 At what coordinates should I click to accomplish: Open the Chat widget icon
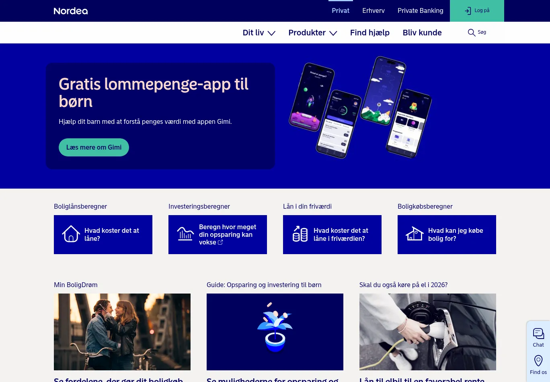coord(538,333)
